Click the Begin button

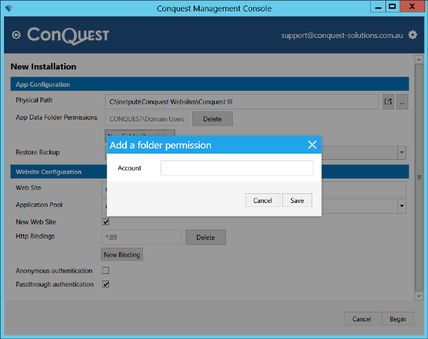(398, 319)
